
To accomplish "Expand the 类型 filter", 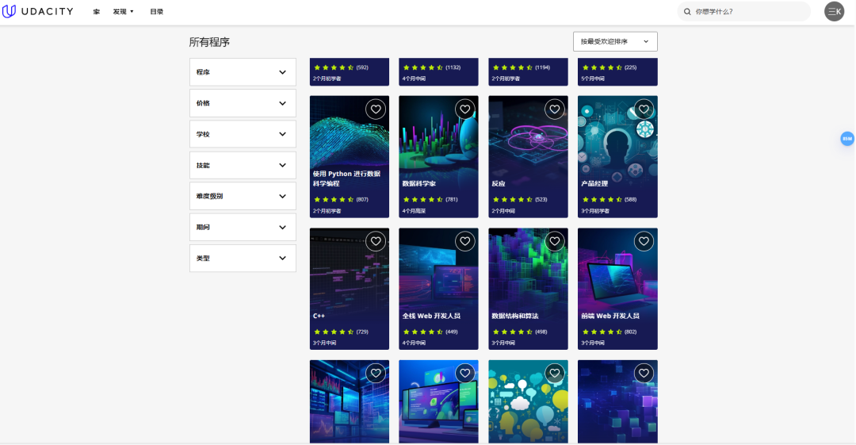I will [x=243, y=258].
